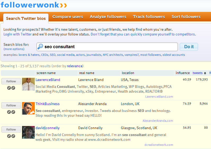
Task: Select influence score 74.59
Action: tap(187, 103)
